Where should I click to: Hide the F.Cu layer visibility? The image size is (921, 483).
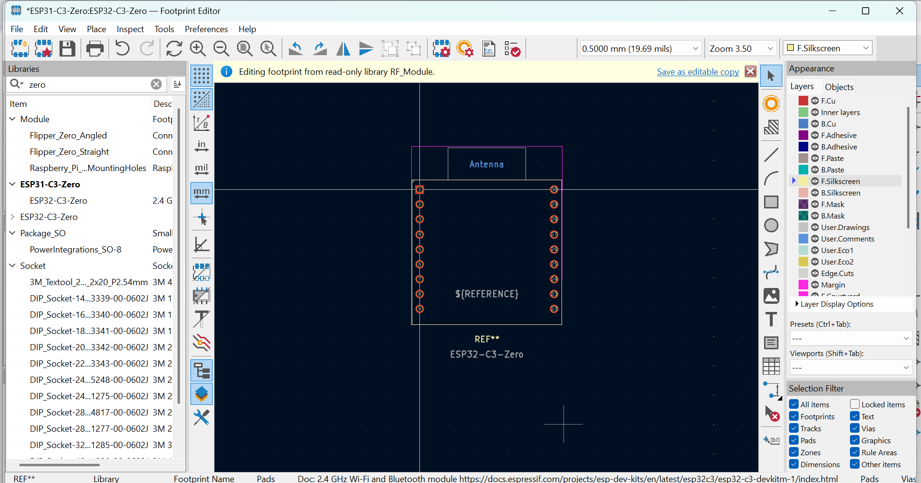815,101
